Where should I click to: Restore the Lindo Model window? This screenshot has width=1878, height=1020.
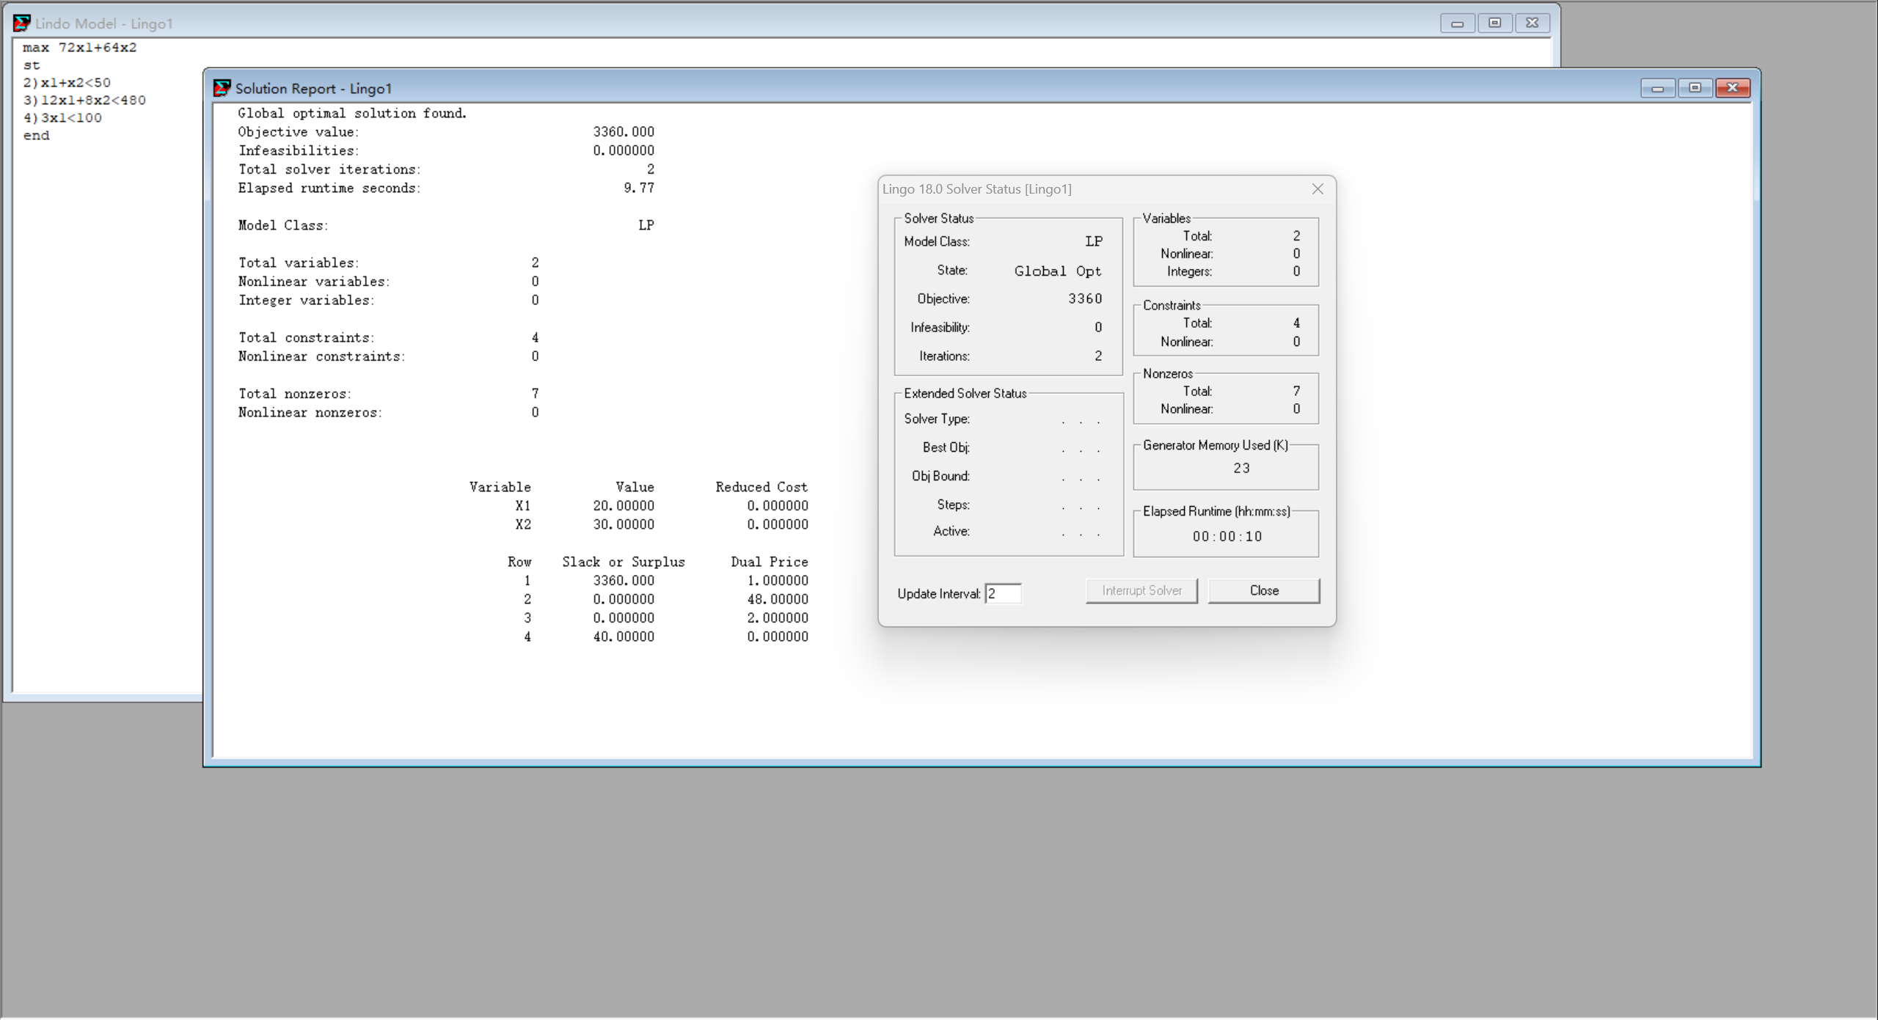(x=1494, y=23)
